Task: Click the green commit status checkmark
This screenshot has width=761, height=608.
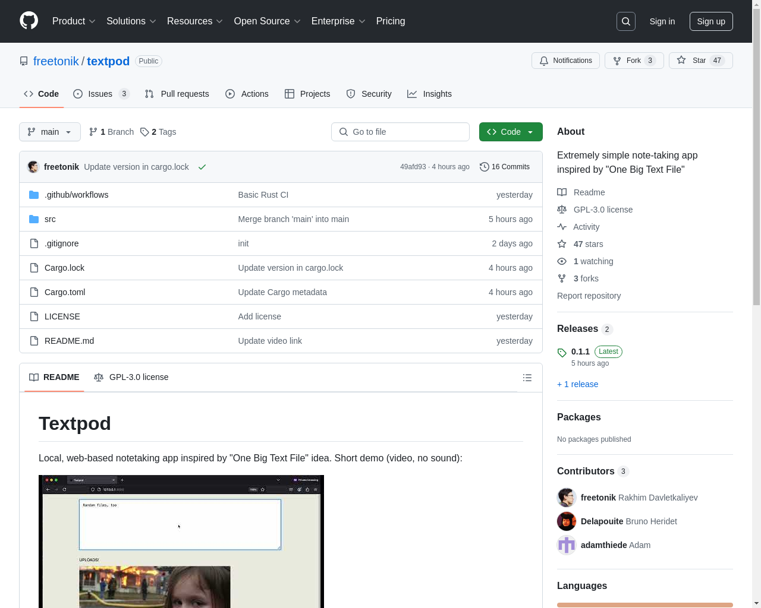Action: [202, 167]
